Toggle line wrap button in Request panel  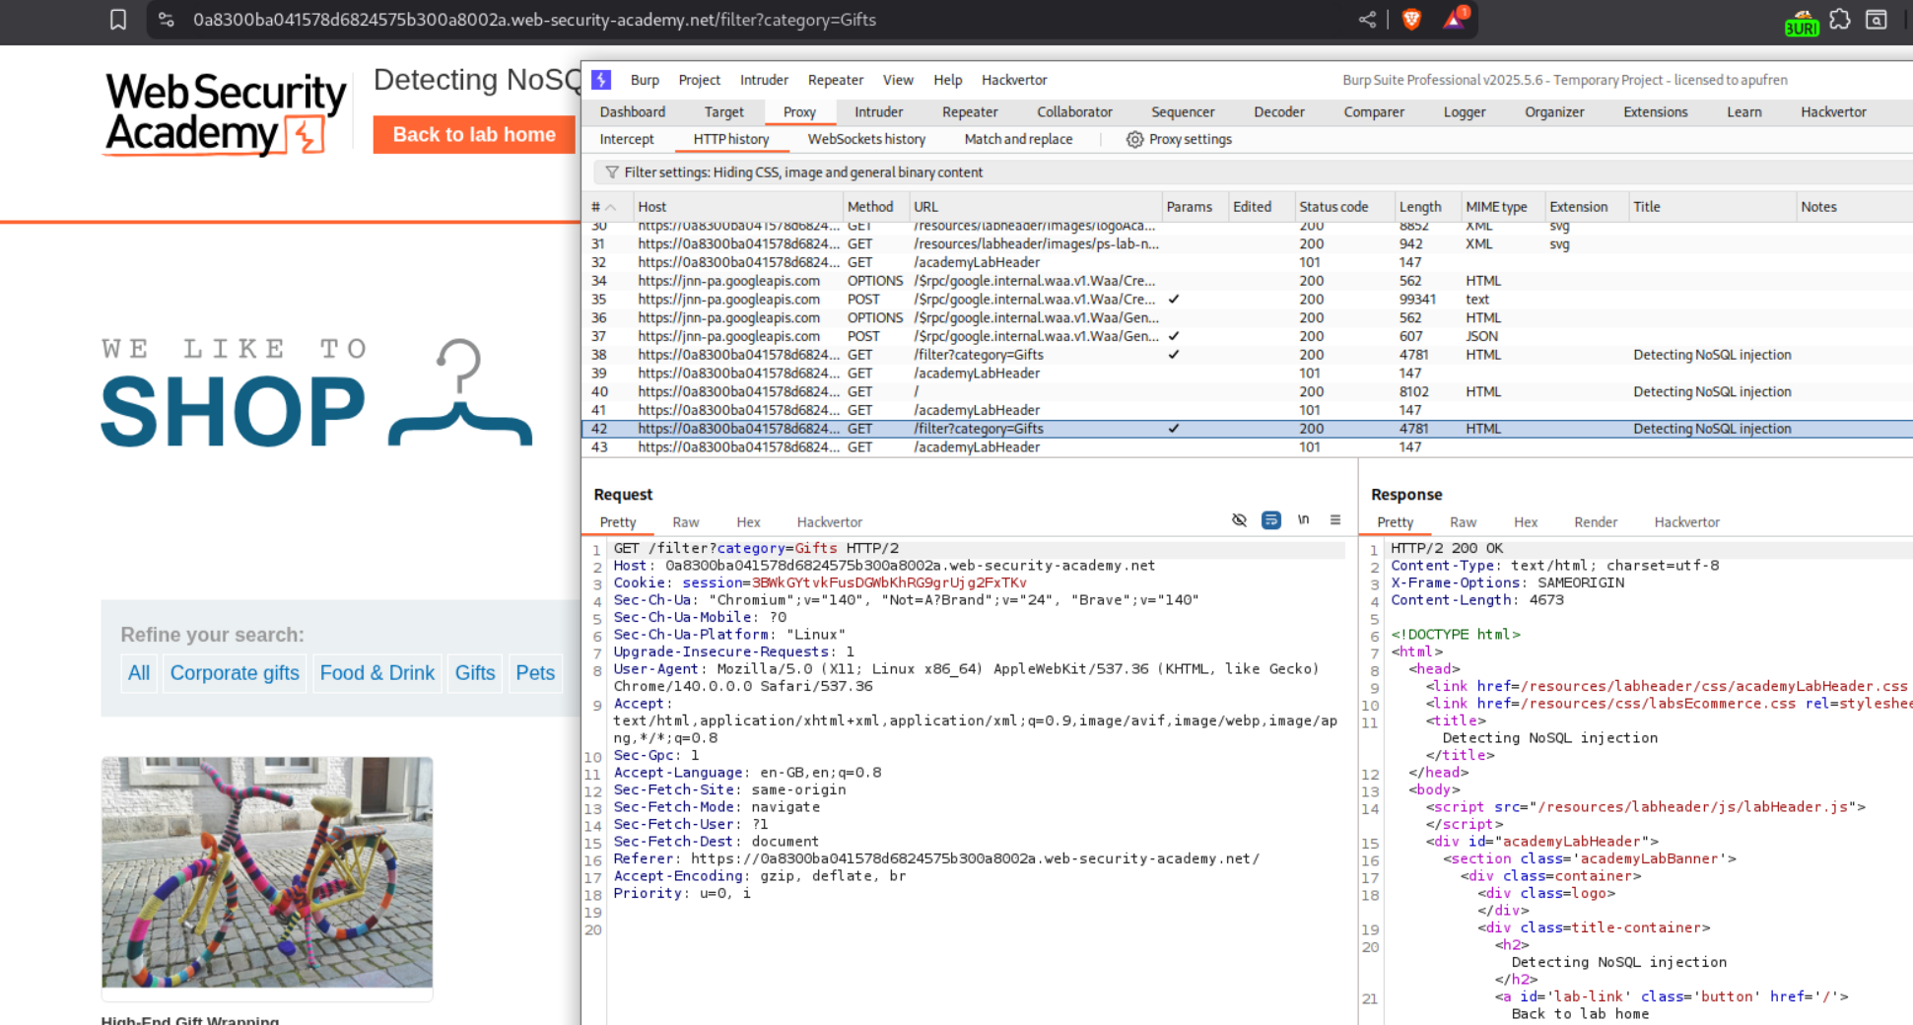pyautogui.click(x=1271, y=520)
